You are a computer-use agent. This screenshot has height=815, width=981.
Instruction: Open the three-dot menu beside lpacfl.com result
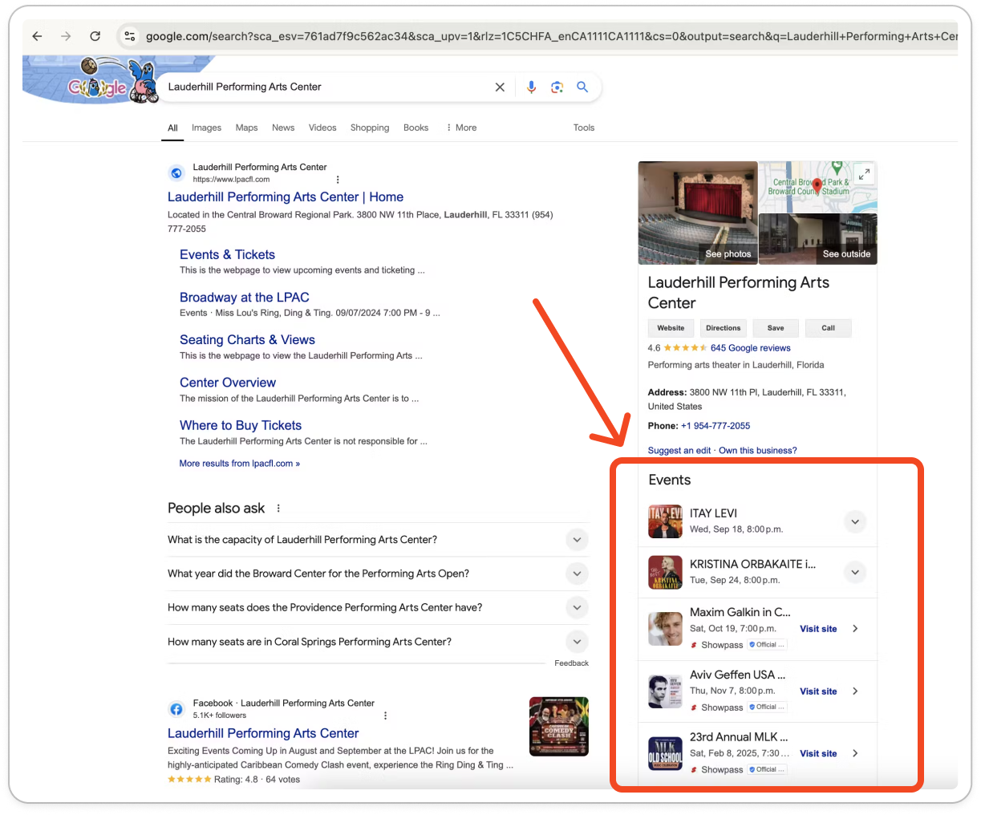(338, 180)
